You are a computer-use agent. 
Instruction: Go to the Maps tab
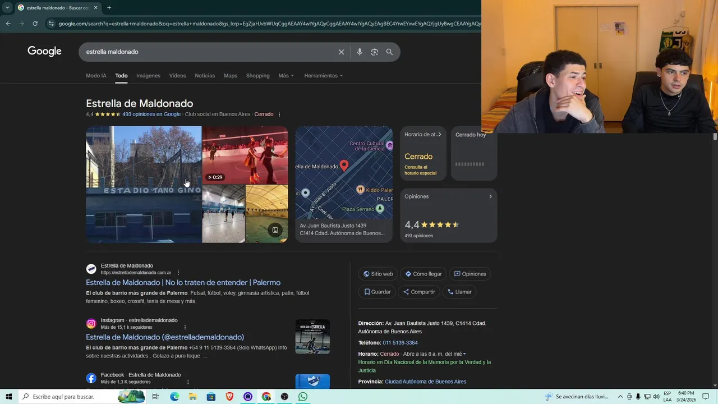pos(231,76)
